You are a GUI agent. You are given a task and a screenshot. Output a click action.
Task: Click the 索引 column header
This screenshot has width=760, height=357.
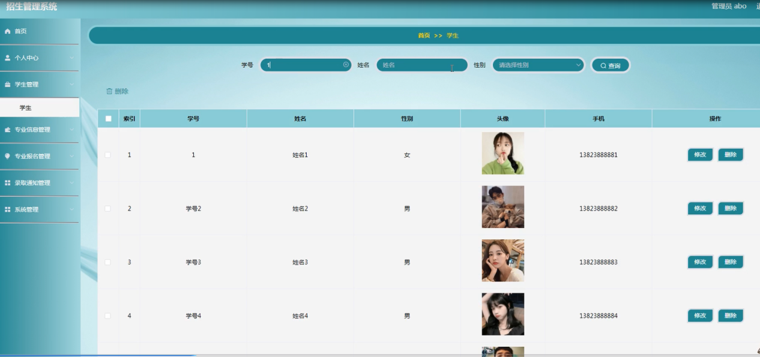(x=129, y=119)
